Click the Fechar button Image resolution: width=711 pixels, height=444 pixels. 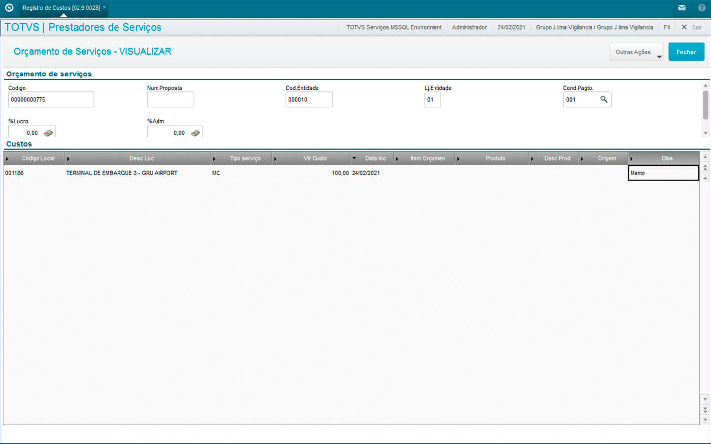point(686,52)
